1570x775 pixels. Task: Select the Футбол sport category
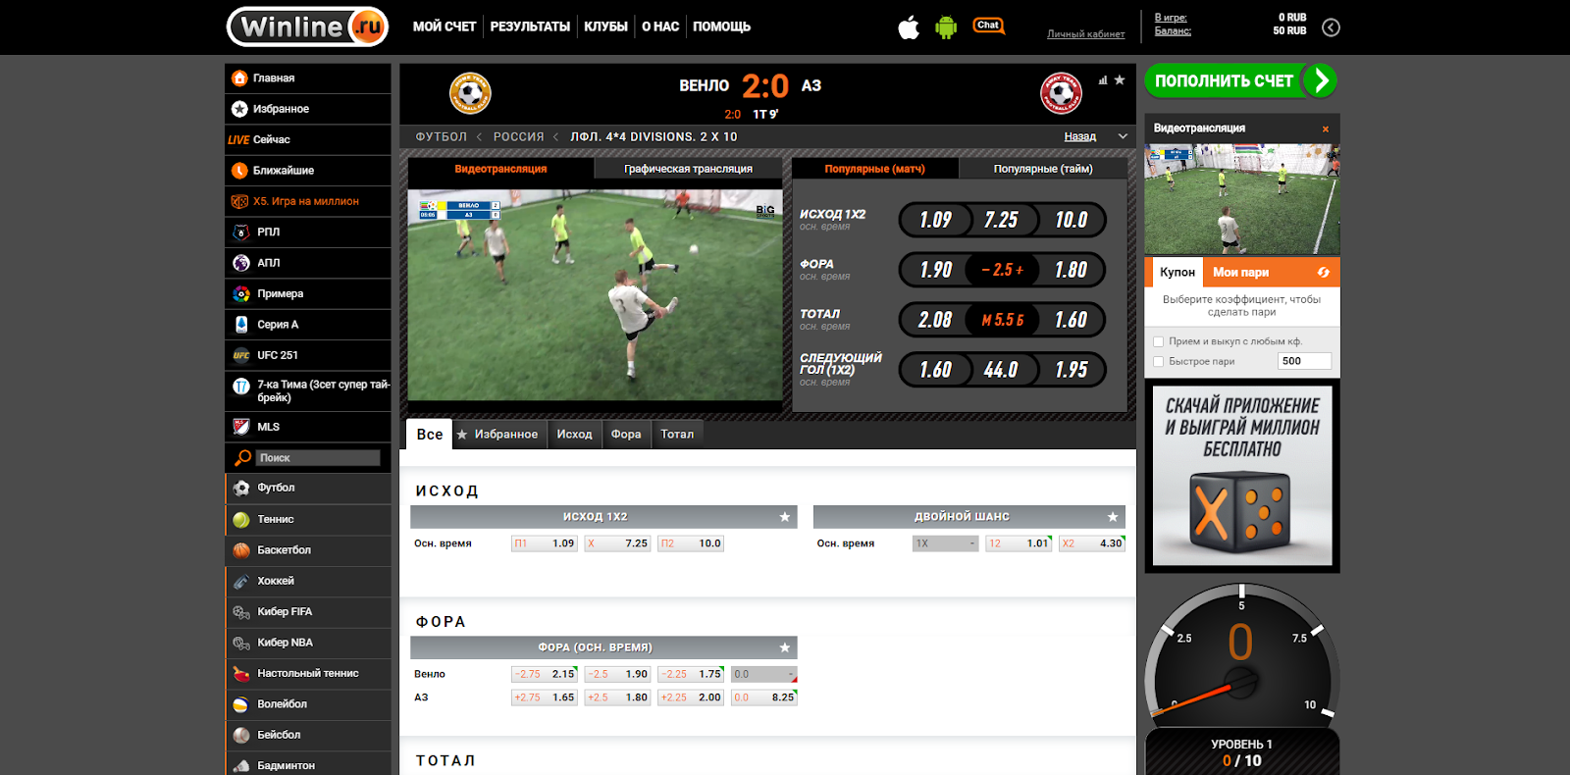[x=308, y=488]
